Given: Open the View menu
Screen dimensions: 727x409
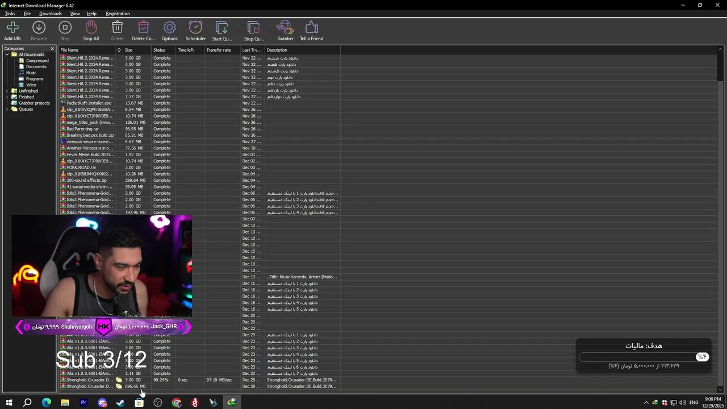Looking at the screenshot, I should tap(75, 14).
